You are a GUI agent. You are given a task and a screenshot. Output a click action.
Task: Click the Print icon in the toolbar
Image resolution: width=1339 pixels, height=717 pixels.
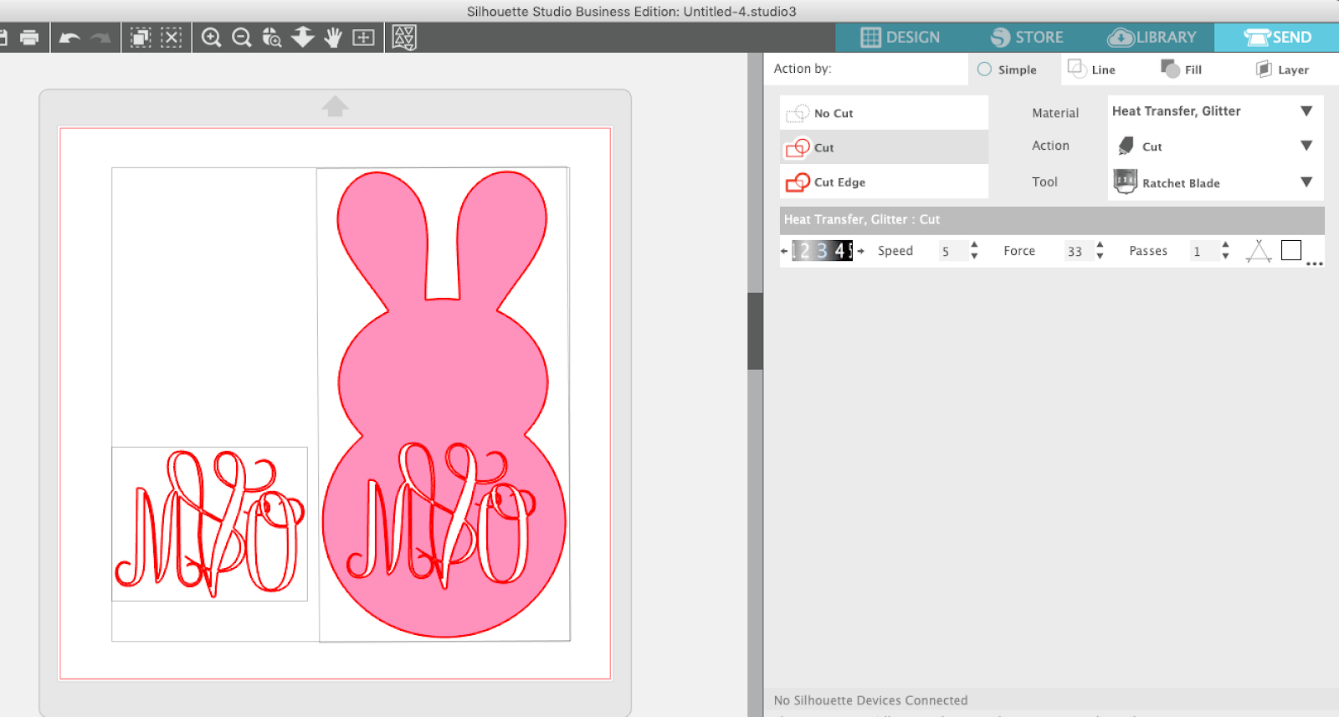click(29, 38)
